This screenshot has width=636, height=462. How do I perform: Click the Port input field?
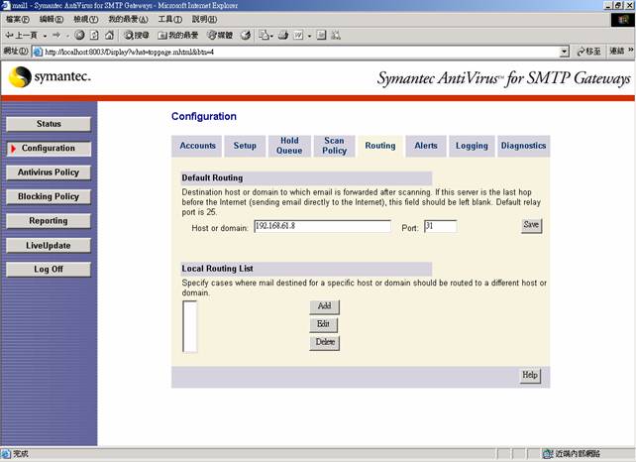(441, 226)
